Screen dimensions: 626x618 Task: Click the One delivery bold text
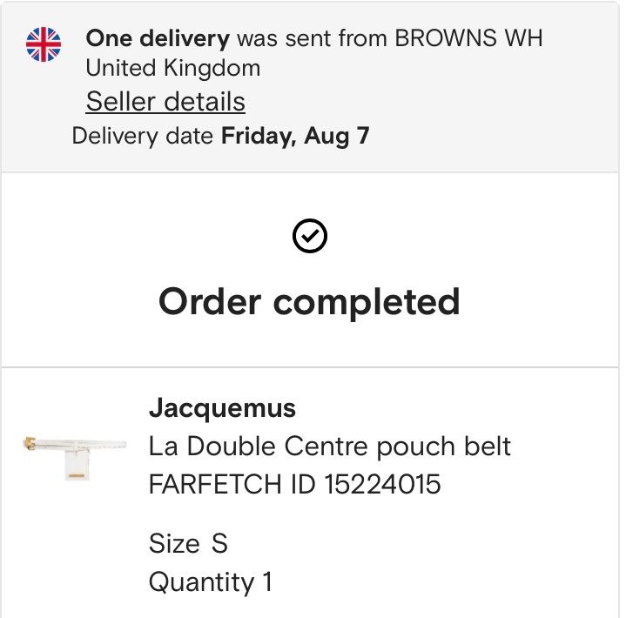(x=158, y=38)
